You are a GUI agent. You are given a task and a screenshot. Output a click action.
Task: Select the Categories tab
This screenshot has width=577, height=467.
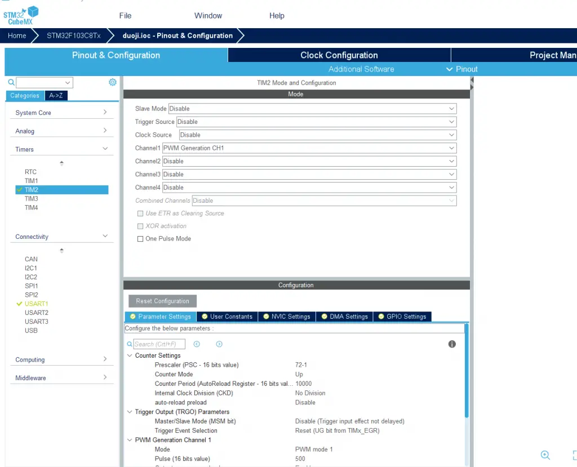pos(25,96)
